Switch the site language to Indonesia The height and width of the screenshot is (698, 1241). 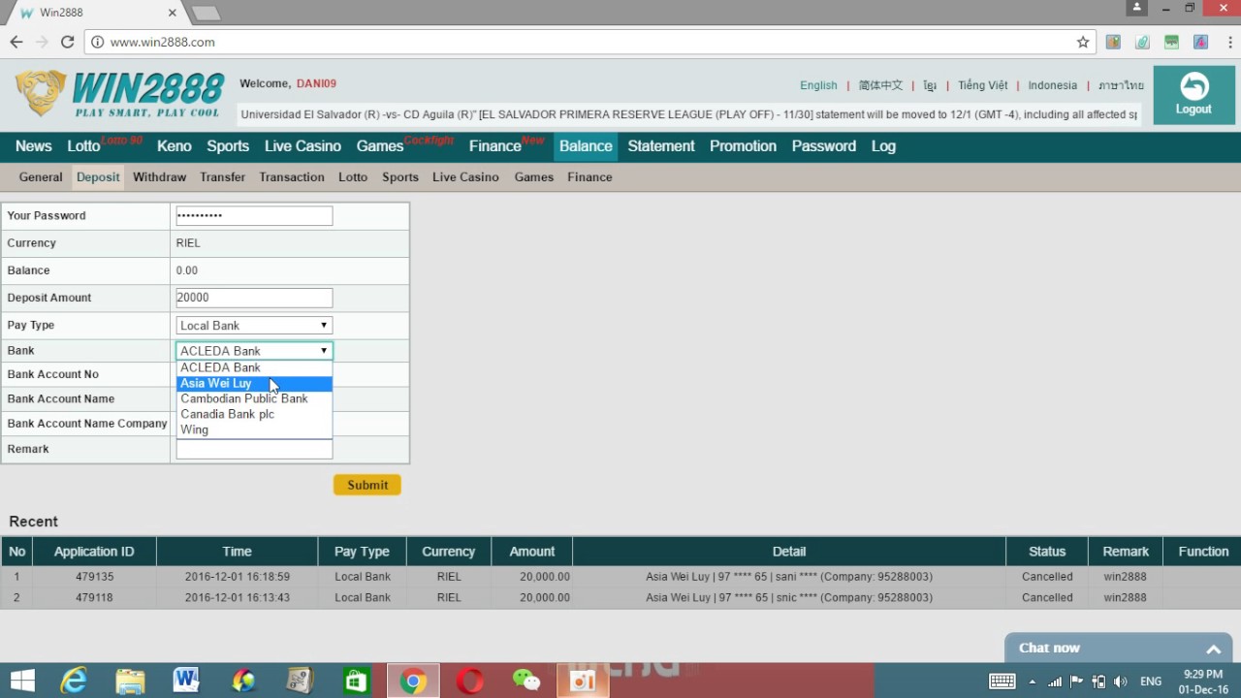[x=1053, y=85]
